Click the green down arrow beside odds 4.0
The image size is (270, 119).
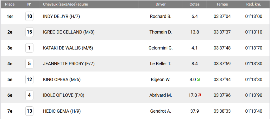tap(198, 80)
